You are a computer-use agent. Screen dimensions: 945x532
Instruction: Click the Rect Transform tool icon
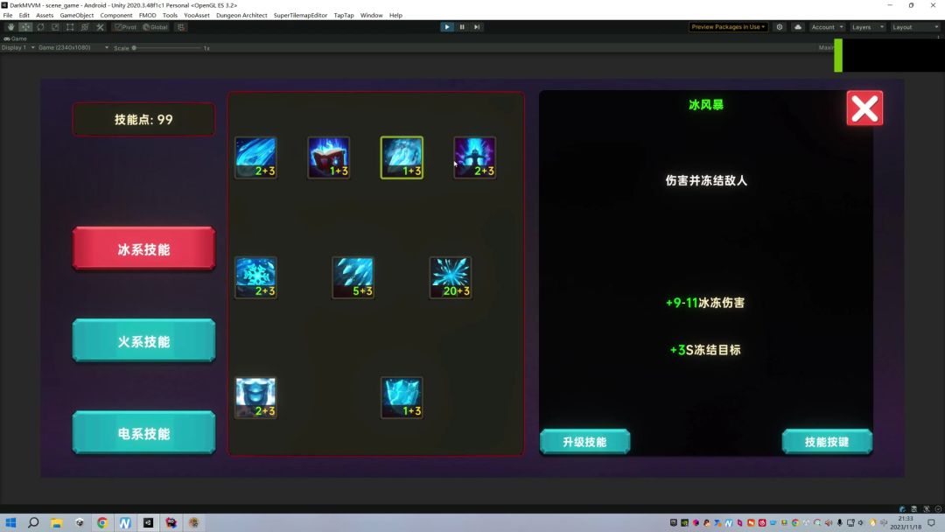(x=70, y=27)
